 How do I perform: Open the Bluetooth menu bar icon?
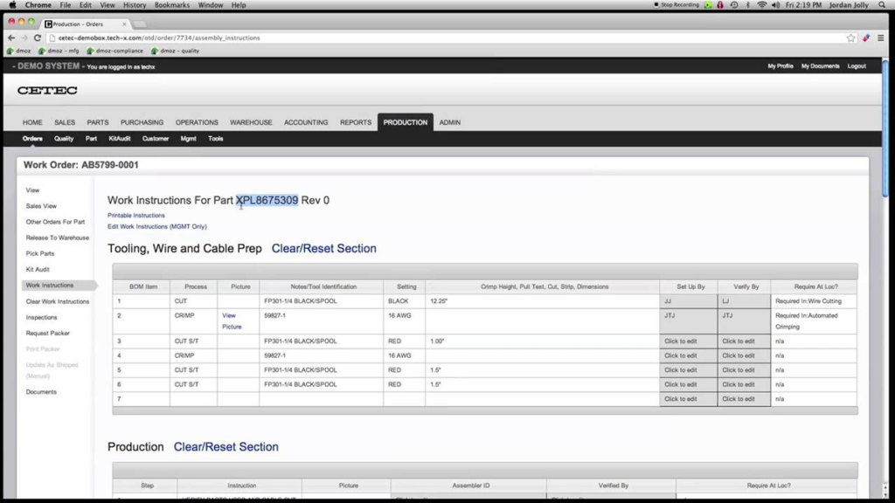(749, 4)
